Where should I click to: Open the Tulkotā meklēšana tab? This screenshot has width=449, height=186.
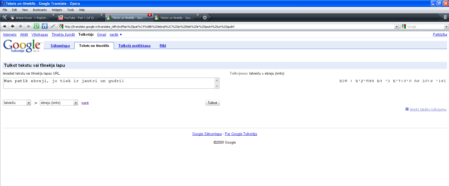click(135, 46)
